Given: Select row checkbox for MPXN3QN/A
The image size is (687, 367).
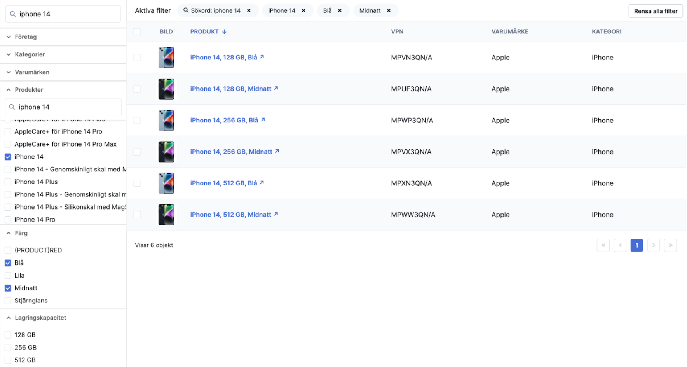Looking at the screenshot, I should [137, 183].
